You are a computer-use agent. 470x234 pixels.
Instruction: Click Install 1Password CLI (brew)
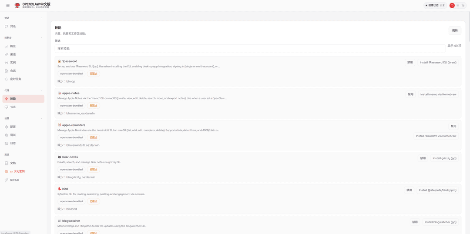[438, 63]
